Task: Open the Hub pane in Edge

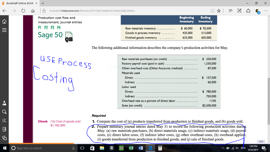Action: [230, 11]
